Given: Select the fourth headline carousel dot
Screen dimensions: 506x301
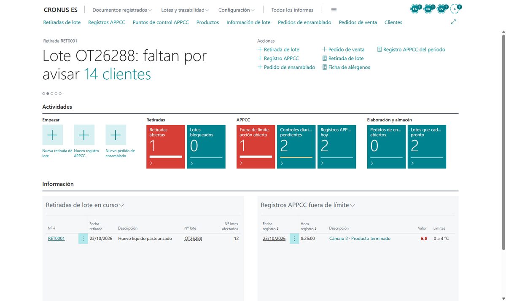Looking at the screenshot, I should [56, 94].
